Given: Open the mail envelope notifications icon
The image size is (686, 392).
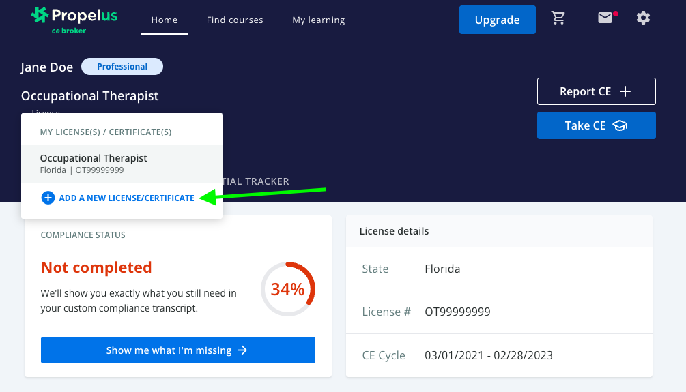Looking at the screenshot, I should tap(605, 18).
